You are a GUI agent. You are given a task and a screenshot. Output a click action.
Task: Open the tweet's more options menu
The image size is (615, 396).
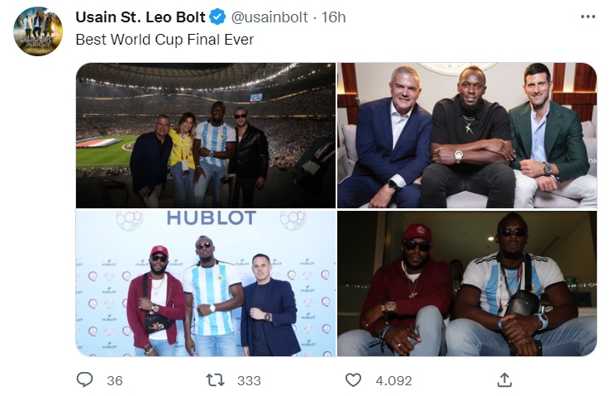tap(588, 17)
